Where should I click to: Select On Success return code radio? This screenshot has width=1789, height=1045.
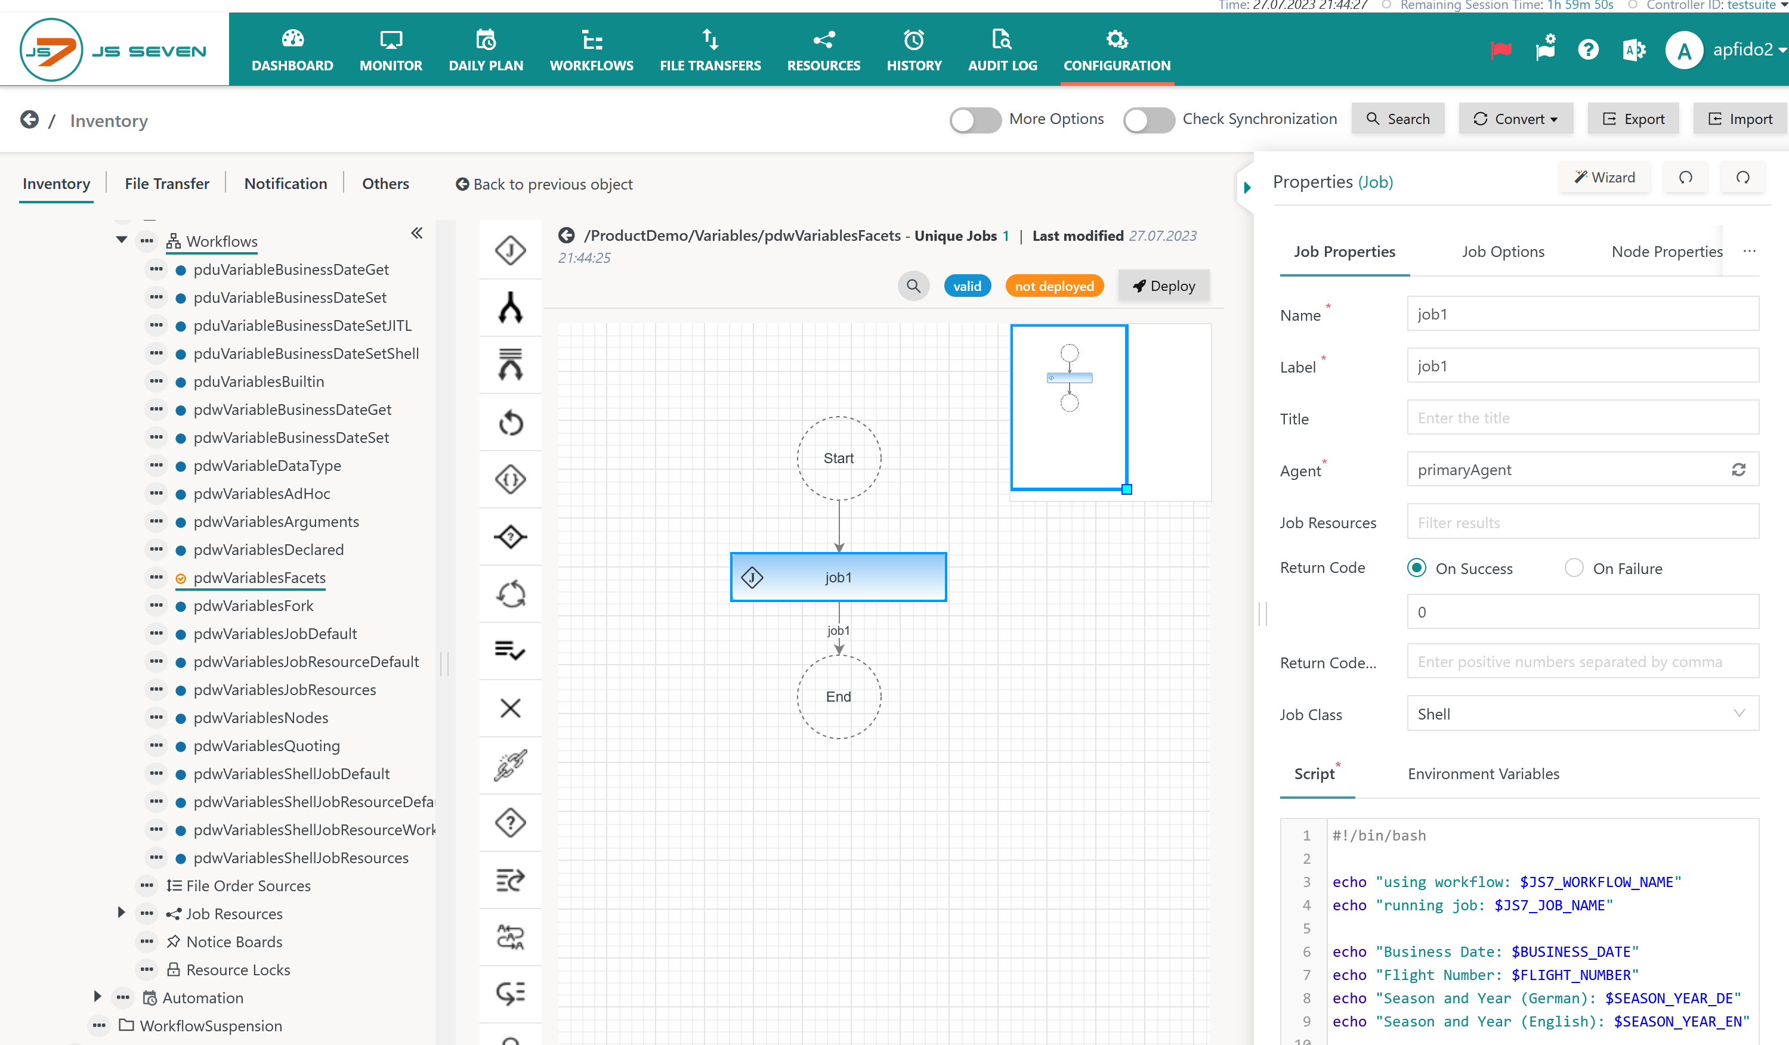pyautogui.click(x=1416, y=568)
